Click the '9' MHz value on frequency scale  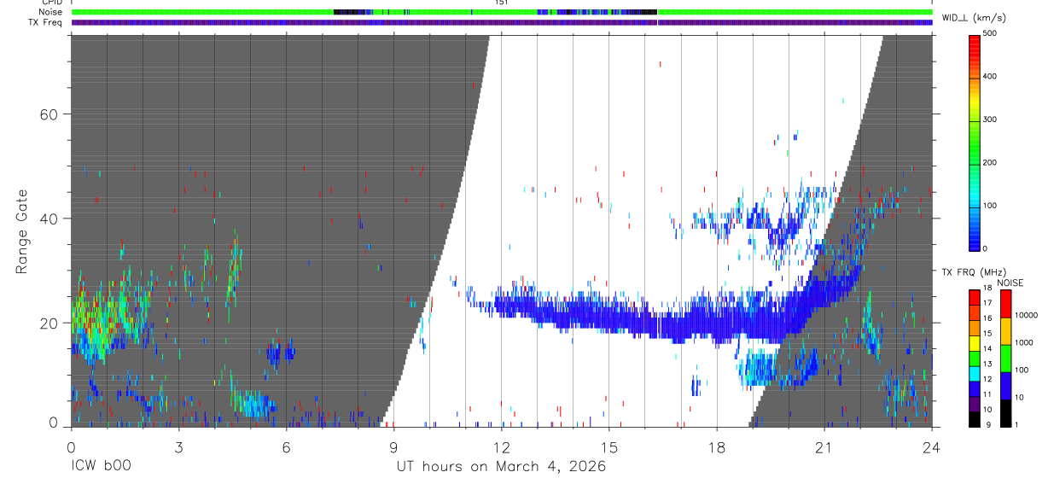[x=988, y=424]
